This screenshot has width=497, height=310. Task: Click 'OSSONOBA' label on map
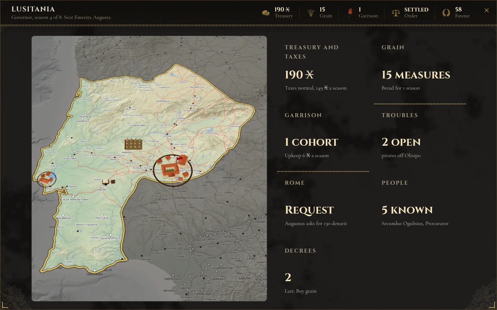[x=95, y=274]
